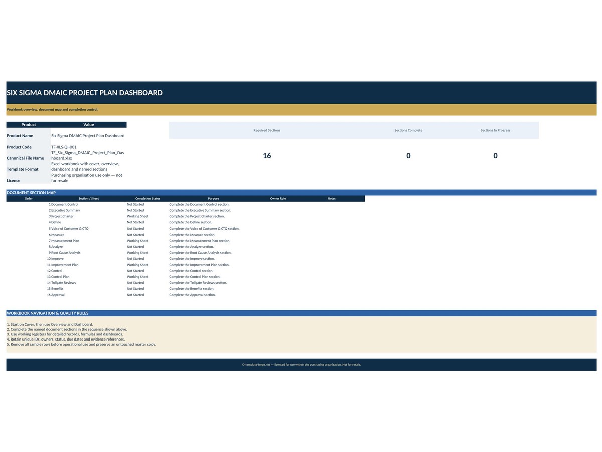This screenshot has width=602, height=452.
Task: Click the Document Section Map heading bar
Action: (301, 193)
